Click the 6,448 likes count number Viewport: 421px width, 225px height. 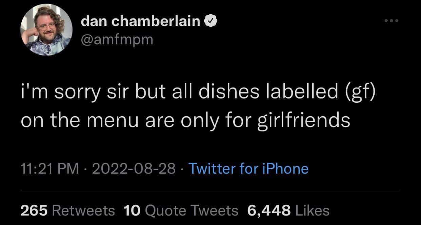269,210
